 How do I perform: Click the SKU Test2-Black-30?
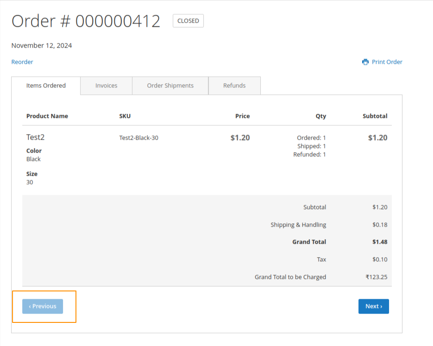click(x=138, y=137)
